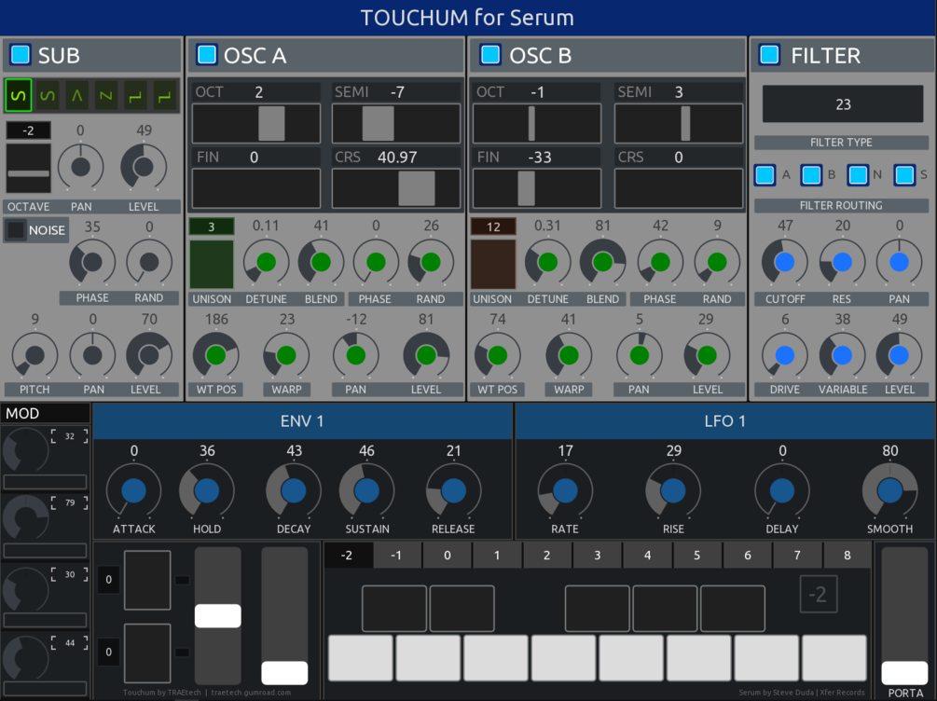Open the FILTER ROUTING selector
The height and width of the screenshot is (701, 937).
click(x=842, y=205)
